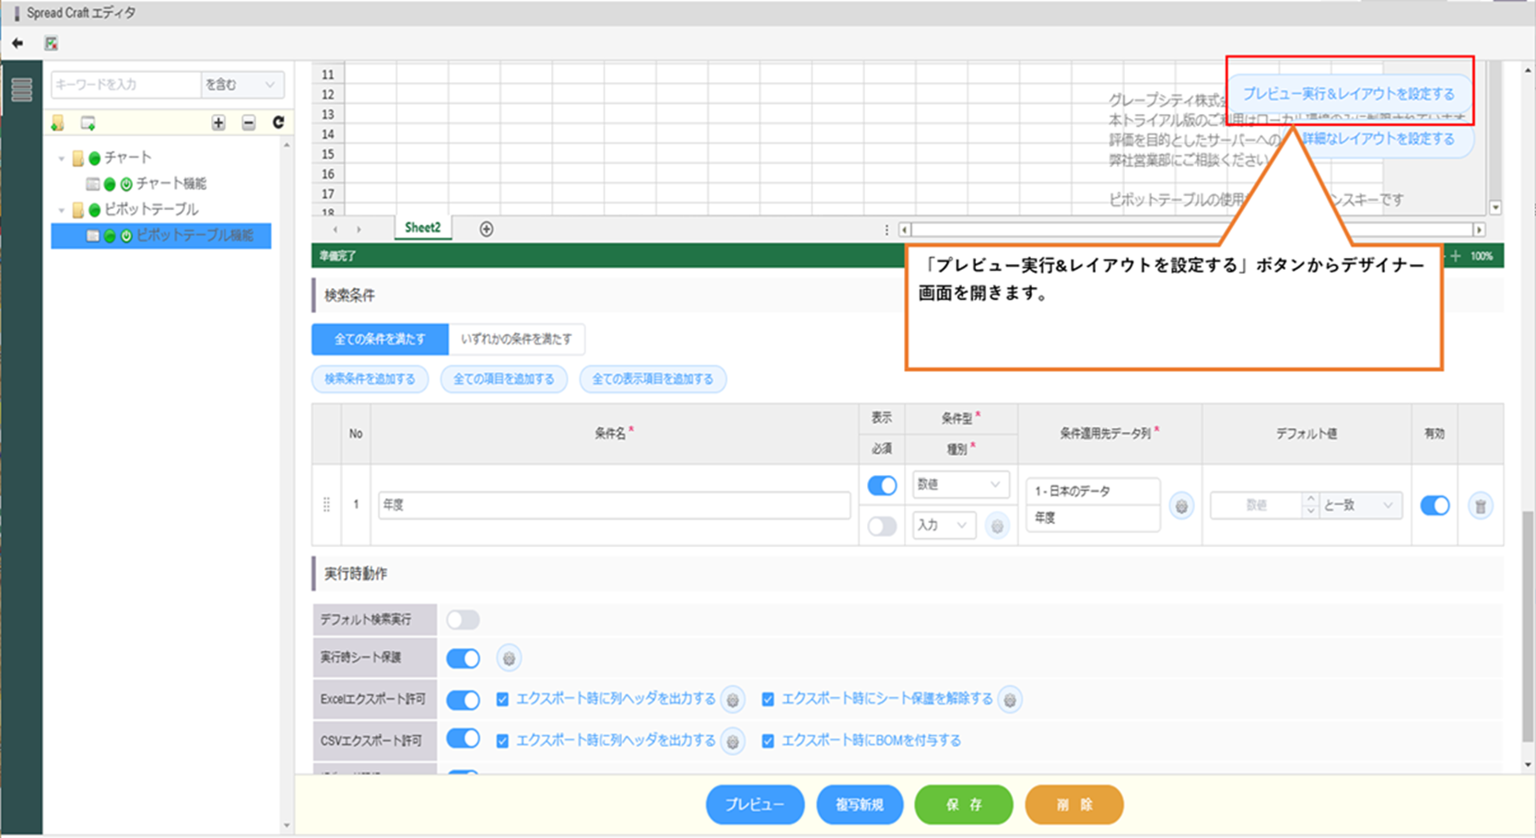Viewport: 1536px width, 838px height.
Task: Uncheck エクスポート時にBOMを付与する checkbox
Action: 768,740
